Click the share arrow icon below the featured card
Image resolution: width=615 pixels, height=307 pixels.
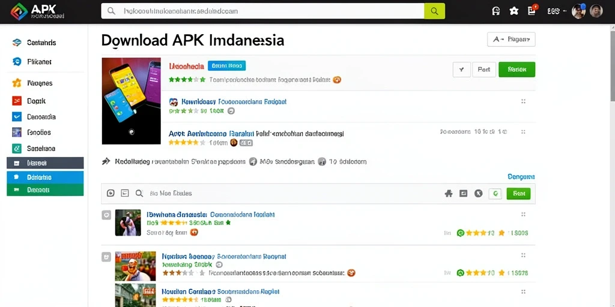pyautogui.click(x=106, y=161)
